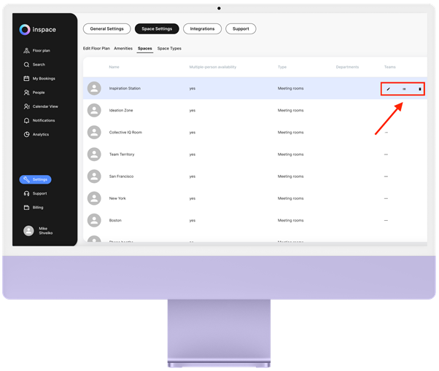Click 'yes' in the Team Territory row
Screen dimensions: 439x371
(193, 155)
